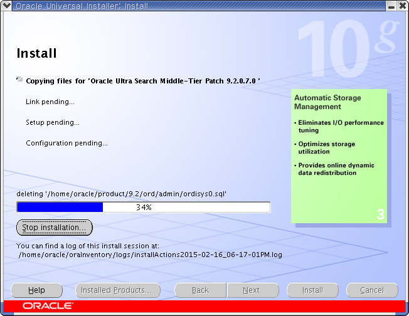Screen dimensions: 409x316
Task: Click the installActions log file path
Action: pyautogui.click(x=151, y=255)
